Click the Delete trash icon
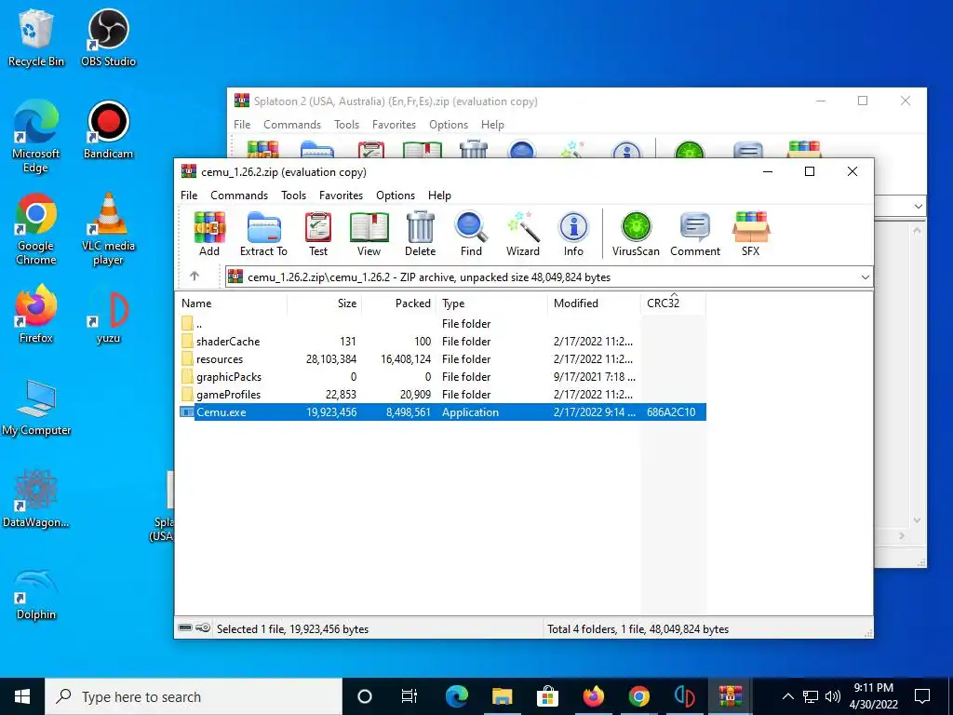The height and width of the screenshot is (715, 953). pyautogui.click(x=420, y=234)
